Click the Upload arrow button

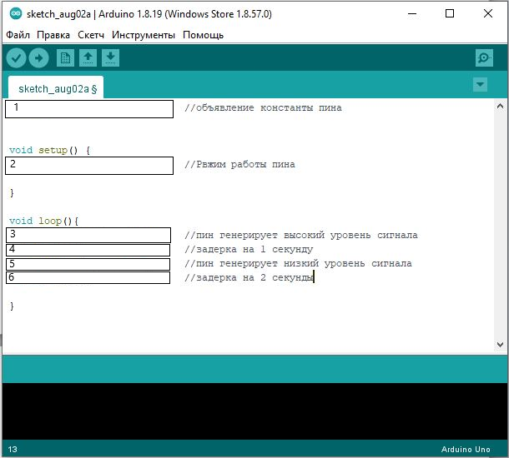pyautogui.click(x=38, y=58)
